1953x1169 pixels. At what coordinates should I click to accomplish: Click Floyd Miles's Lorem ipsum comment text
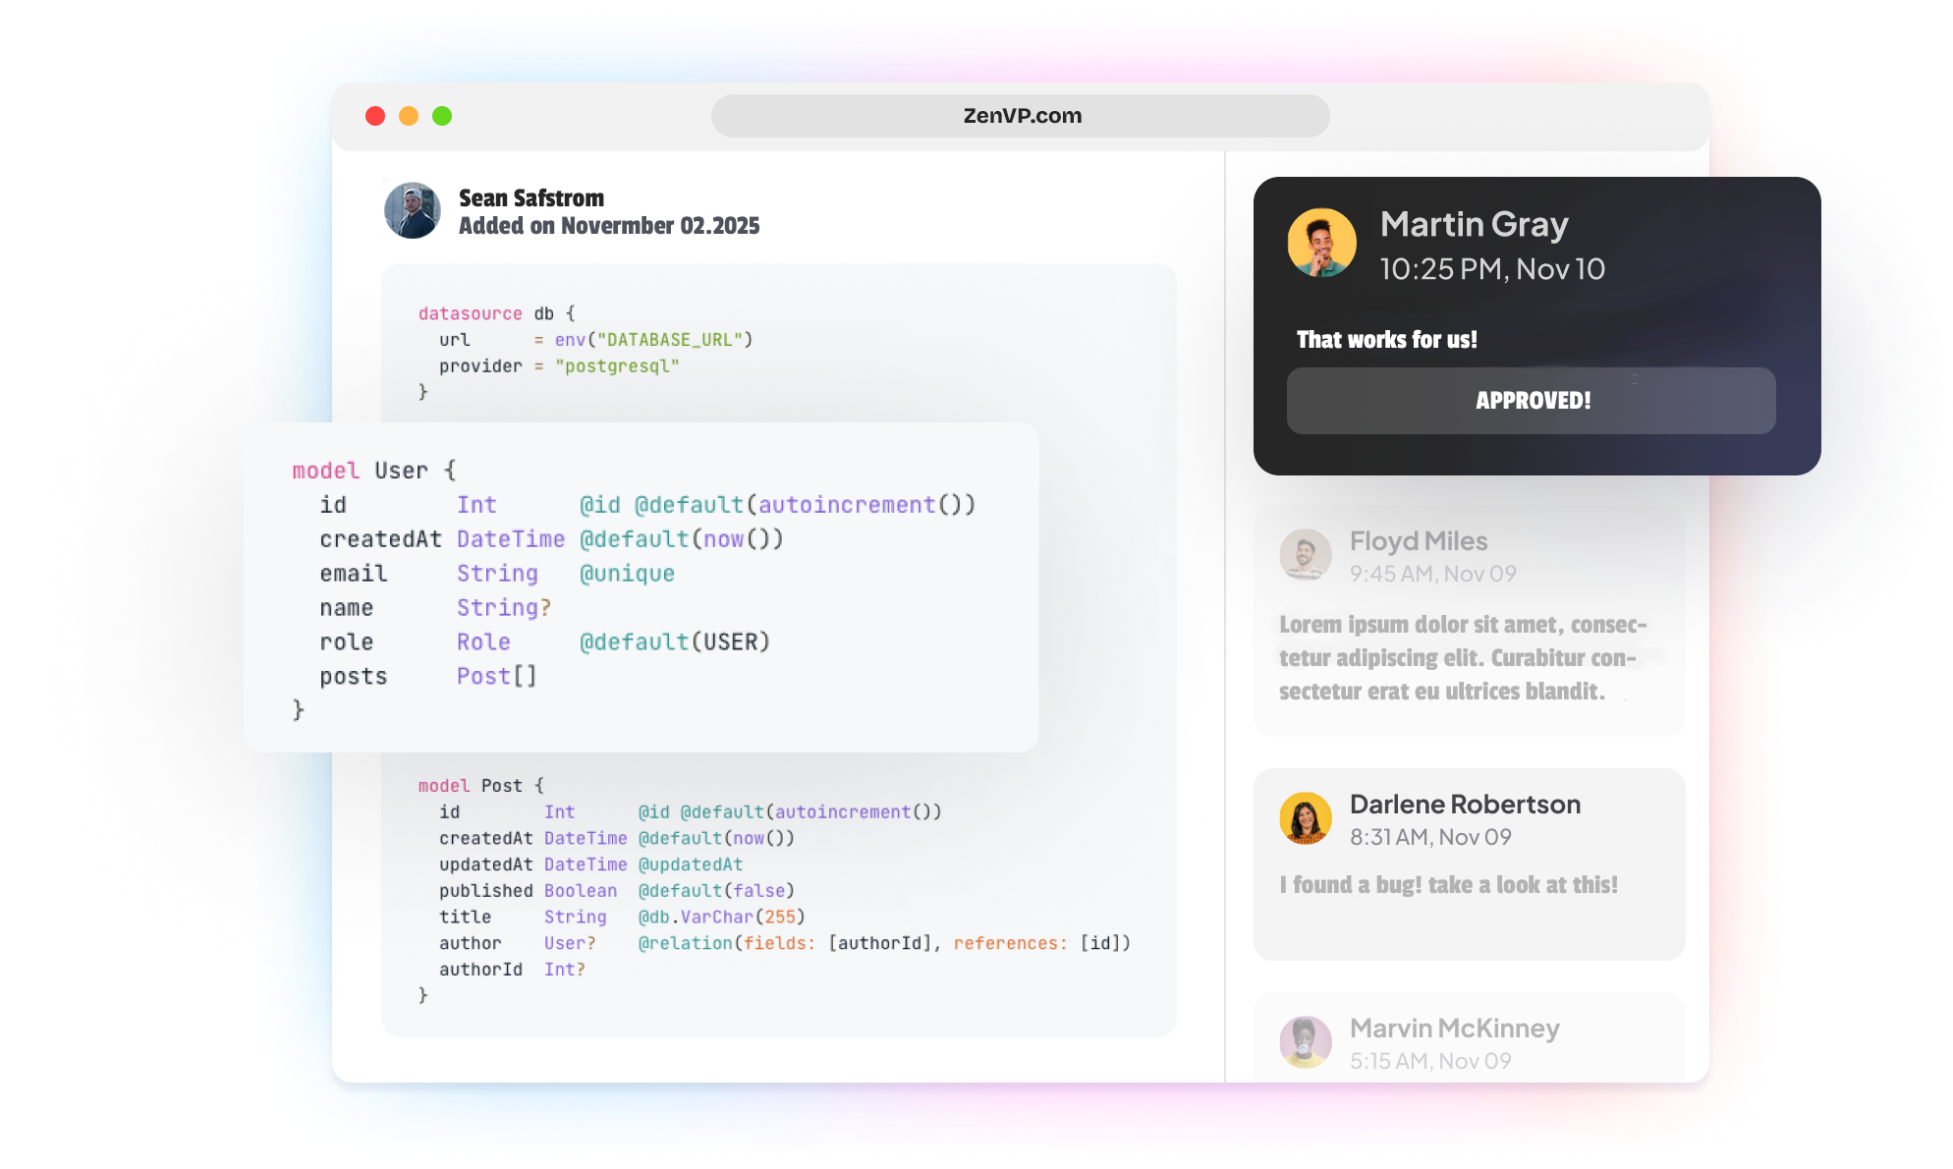[1463, 658]
